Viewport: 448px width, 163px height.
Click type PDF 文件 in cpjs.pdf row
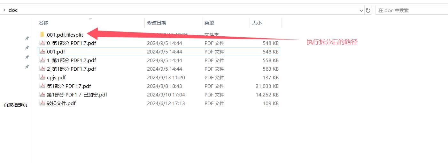click(x=214, y=77)
